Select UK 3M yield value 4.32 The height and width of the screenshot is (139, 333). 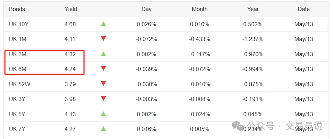pyautogui.click(x=70, y=54)
